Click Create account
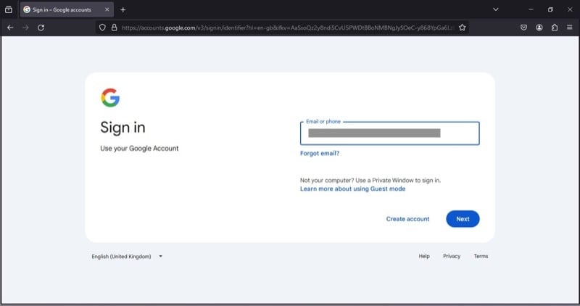The image size is (580, 306). pyautogui.click(x=407, y=219)
